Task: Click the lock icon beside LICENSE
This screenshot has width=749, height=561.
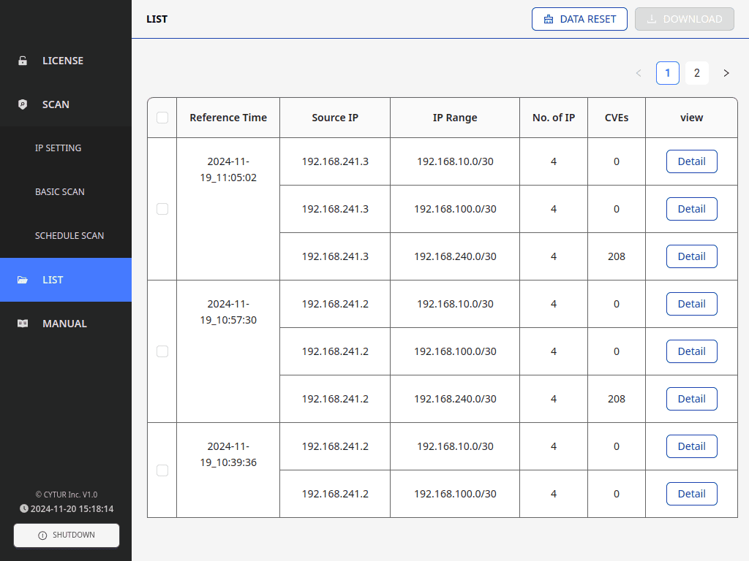Action: tap(23, 61)
